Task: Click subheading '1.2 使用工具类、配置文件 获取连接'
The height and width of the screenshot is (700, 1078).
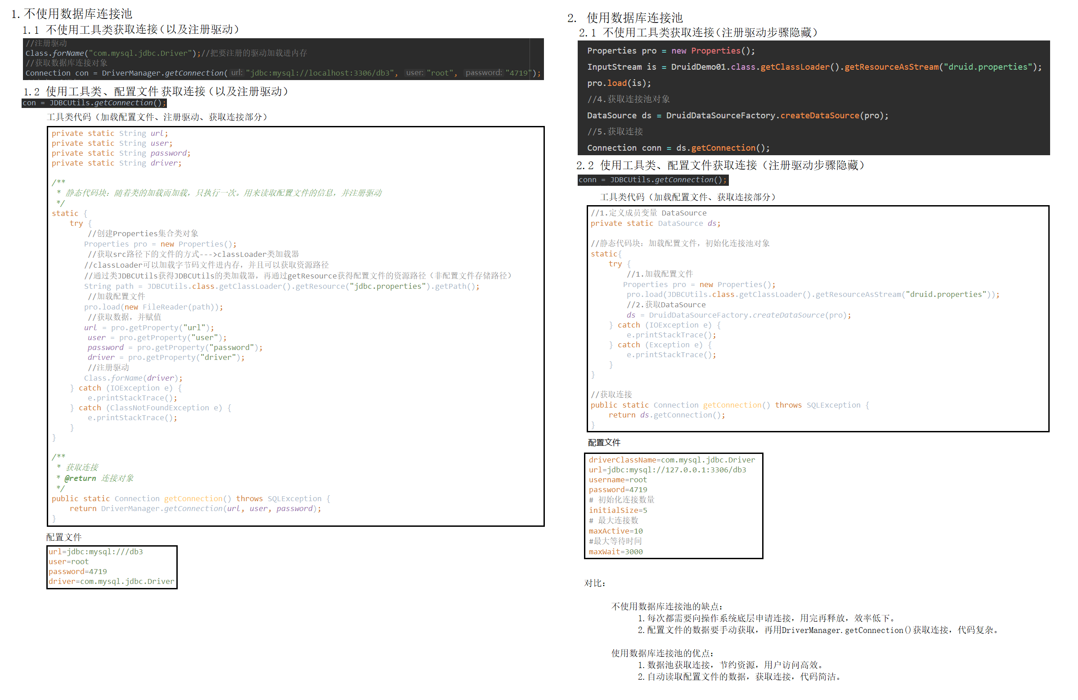Action: coord(156,92)
